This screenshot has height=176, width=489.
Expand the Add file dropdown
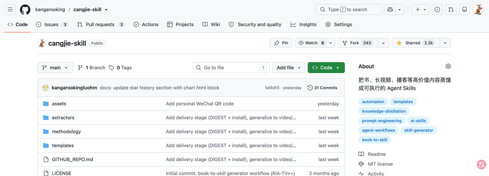tap(289, 68)
